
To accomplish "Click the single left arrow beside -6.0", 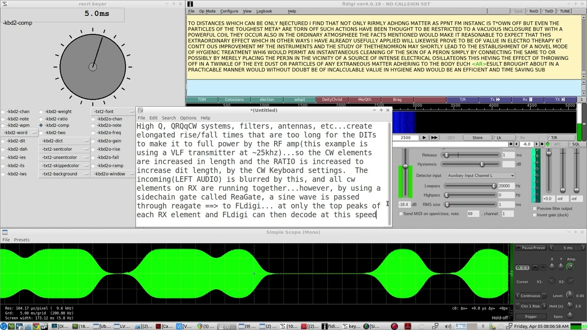I will pos(517,144).
